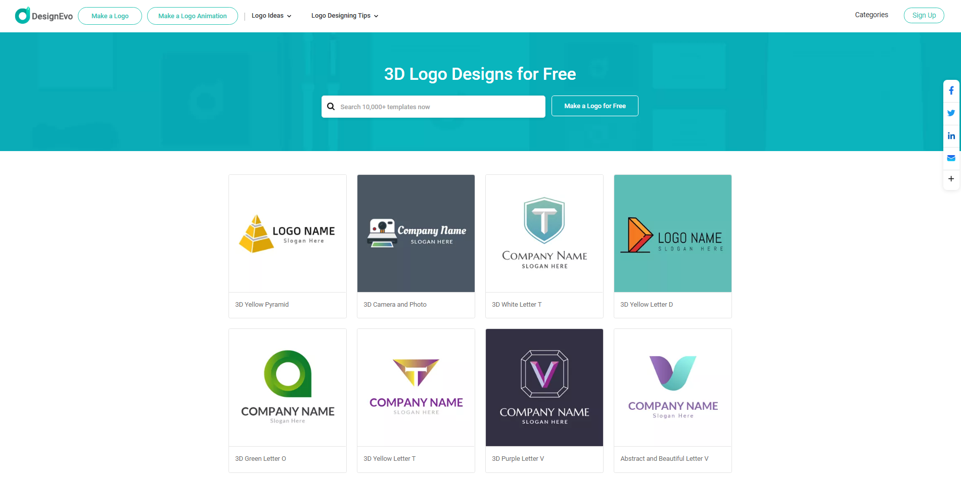Open Abstract and Beautiful Letter V thumbnail
The image size is (961, 479).
(x=673, y=388)
